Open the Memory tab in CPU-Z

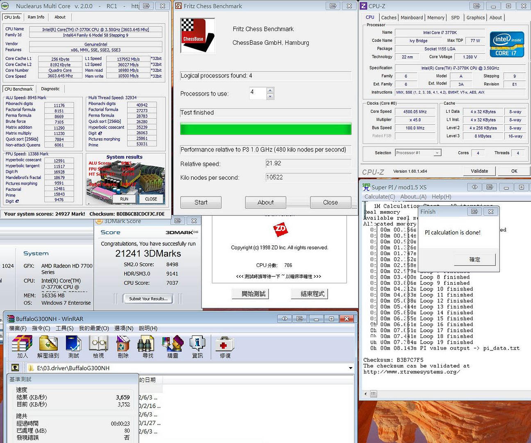click(x=435, y=18)
